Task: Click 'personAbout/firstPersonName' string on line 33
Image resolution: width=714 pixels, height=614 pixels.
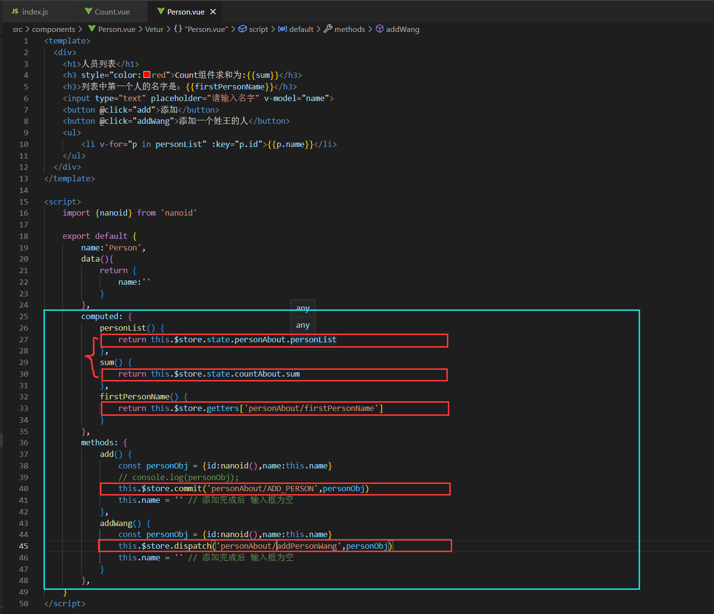Action: 311,409
